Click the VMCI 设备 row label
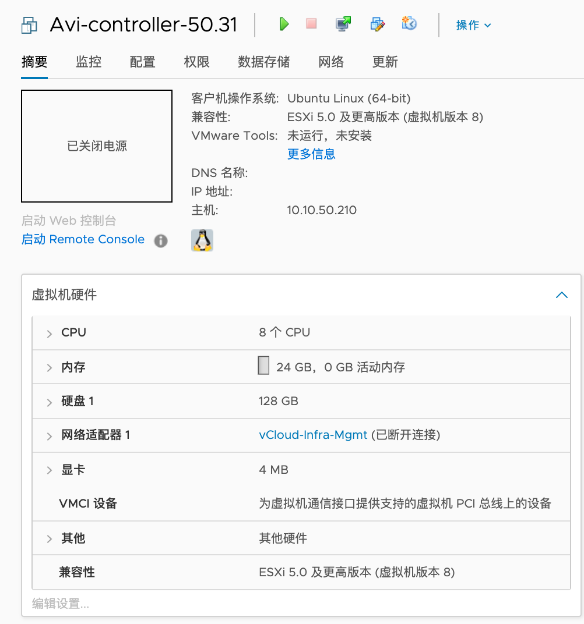The height and width of the screenshot is (624, 584). (x=88, y=504)
